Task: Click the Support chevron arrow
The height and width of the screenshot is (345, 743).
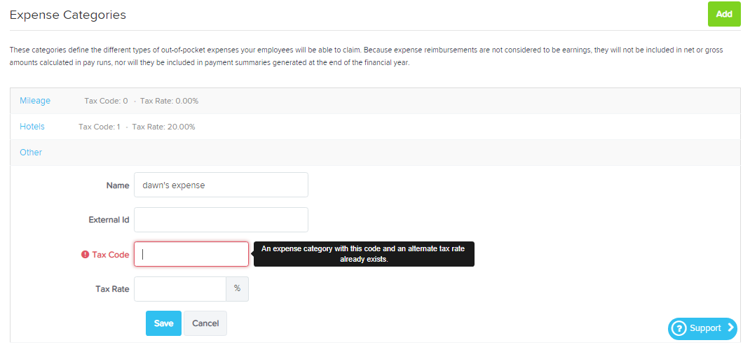Action: (730, 328)
